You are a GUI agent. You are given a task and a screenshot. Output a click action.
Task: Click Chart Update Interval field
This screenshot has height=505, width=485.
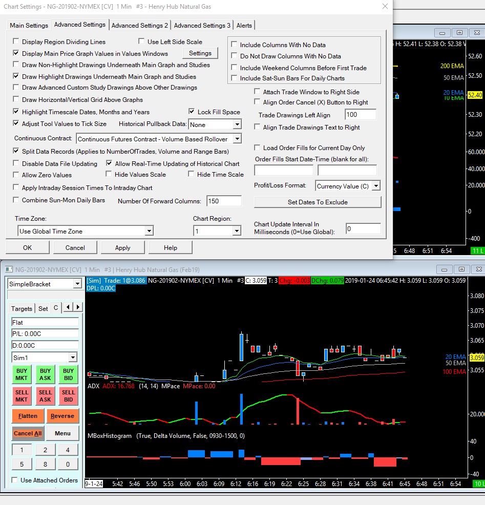point(363,228)
